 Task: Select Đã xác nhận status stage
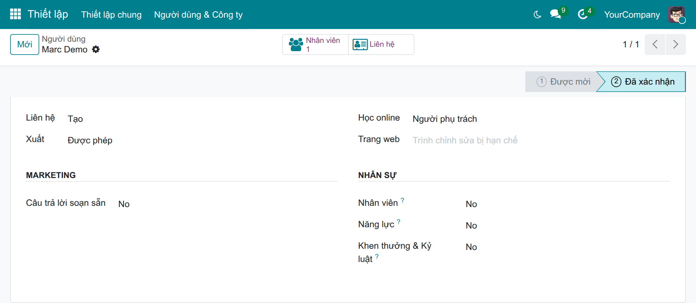coord(642,82)
